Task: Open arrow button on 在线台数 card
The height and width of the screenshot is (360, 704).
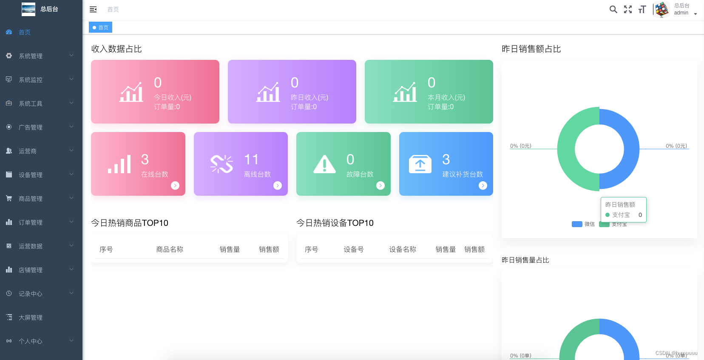Action: tap(175, 186)
